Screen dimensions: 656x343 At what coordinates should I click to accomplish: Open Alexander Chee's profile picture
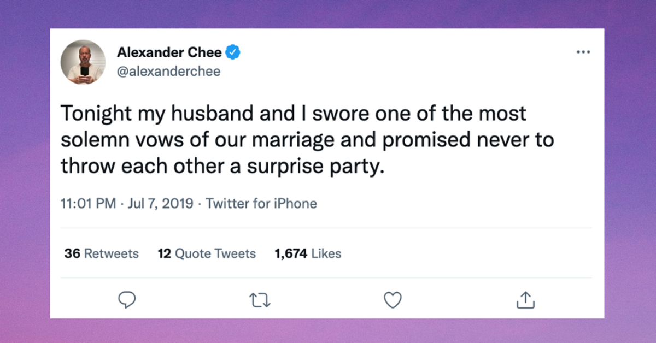pyautogui.click(x=83, y=62)
